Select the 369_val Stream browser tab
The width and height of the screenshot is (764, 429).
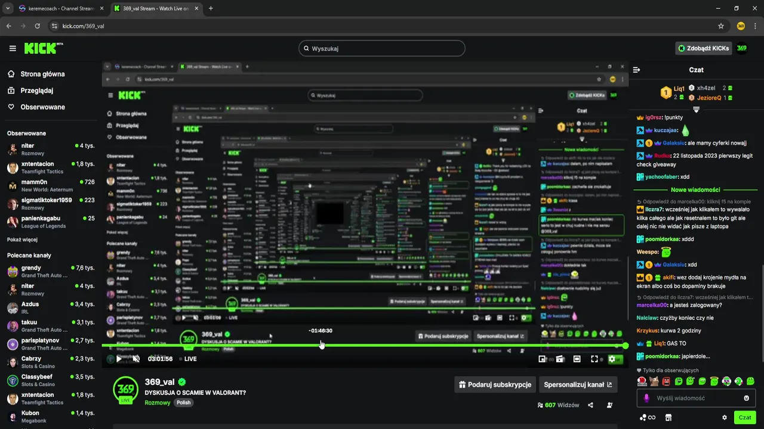155,8
